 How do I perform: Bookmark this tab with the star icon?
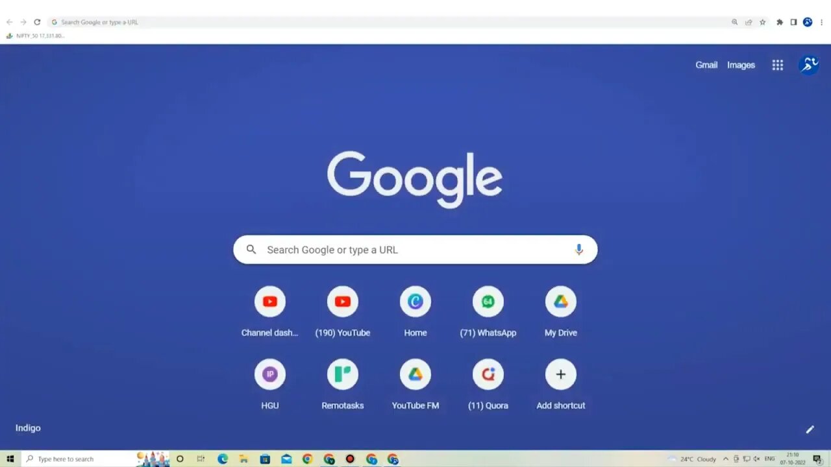point(763,22)
